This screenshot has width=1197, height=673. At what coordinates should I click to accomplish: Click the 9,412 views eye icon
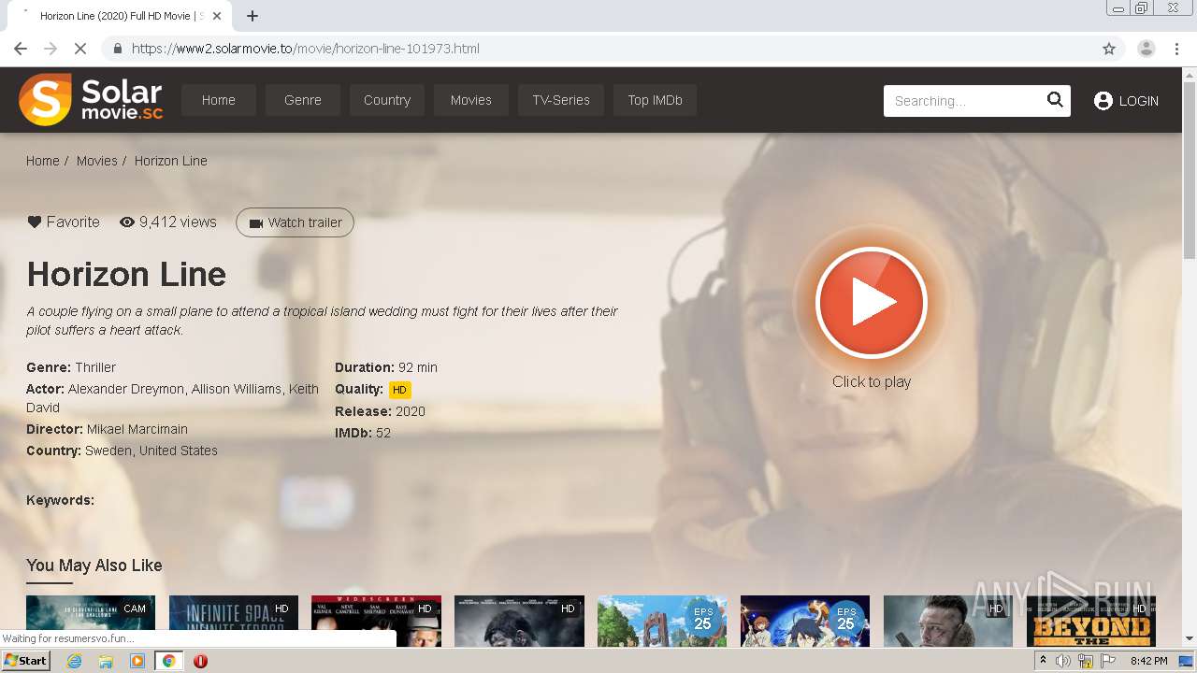[127, 222]
